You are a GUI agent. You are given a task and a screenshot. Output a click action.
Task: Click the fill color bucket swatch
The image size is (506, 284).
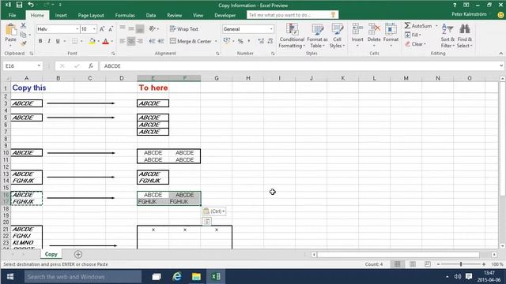pyautogui.click(x=92, y=41)
